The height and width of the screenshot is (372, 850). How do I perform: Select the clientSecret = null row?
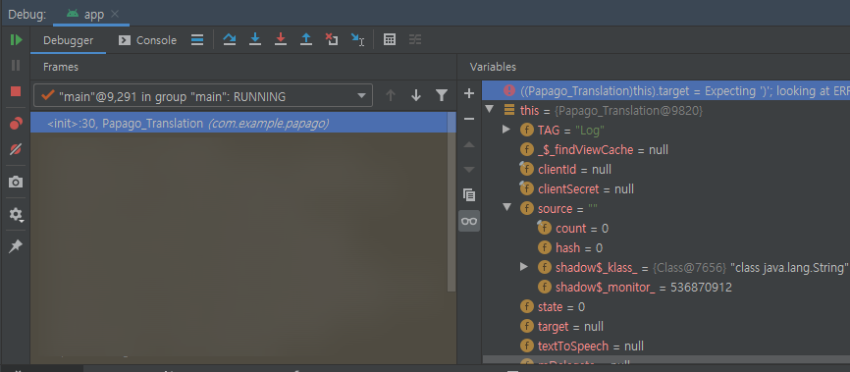(x=665, y=188)
